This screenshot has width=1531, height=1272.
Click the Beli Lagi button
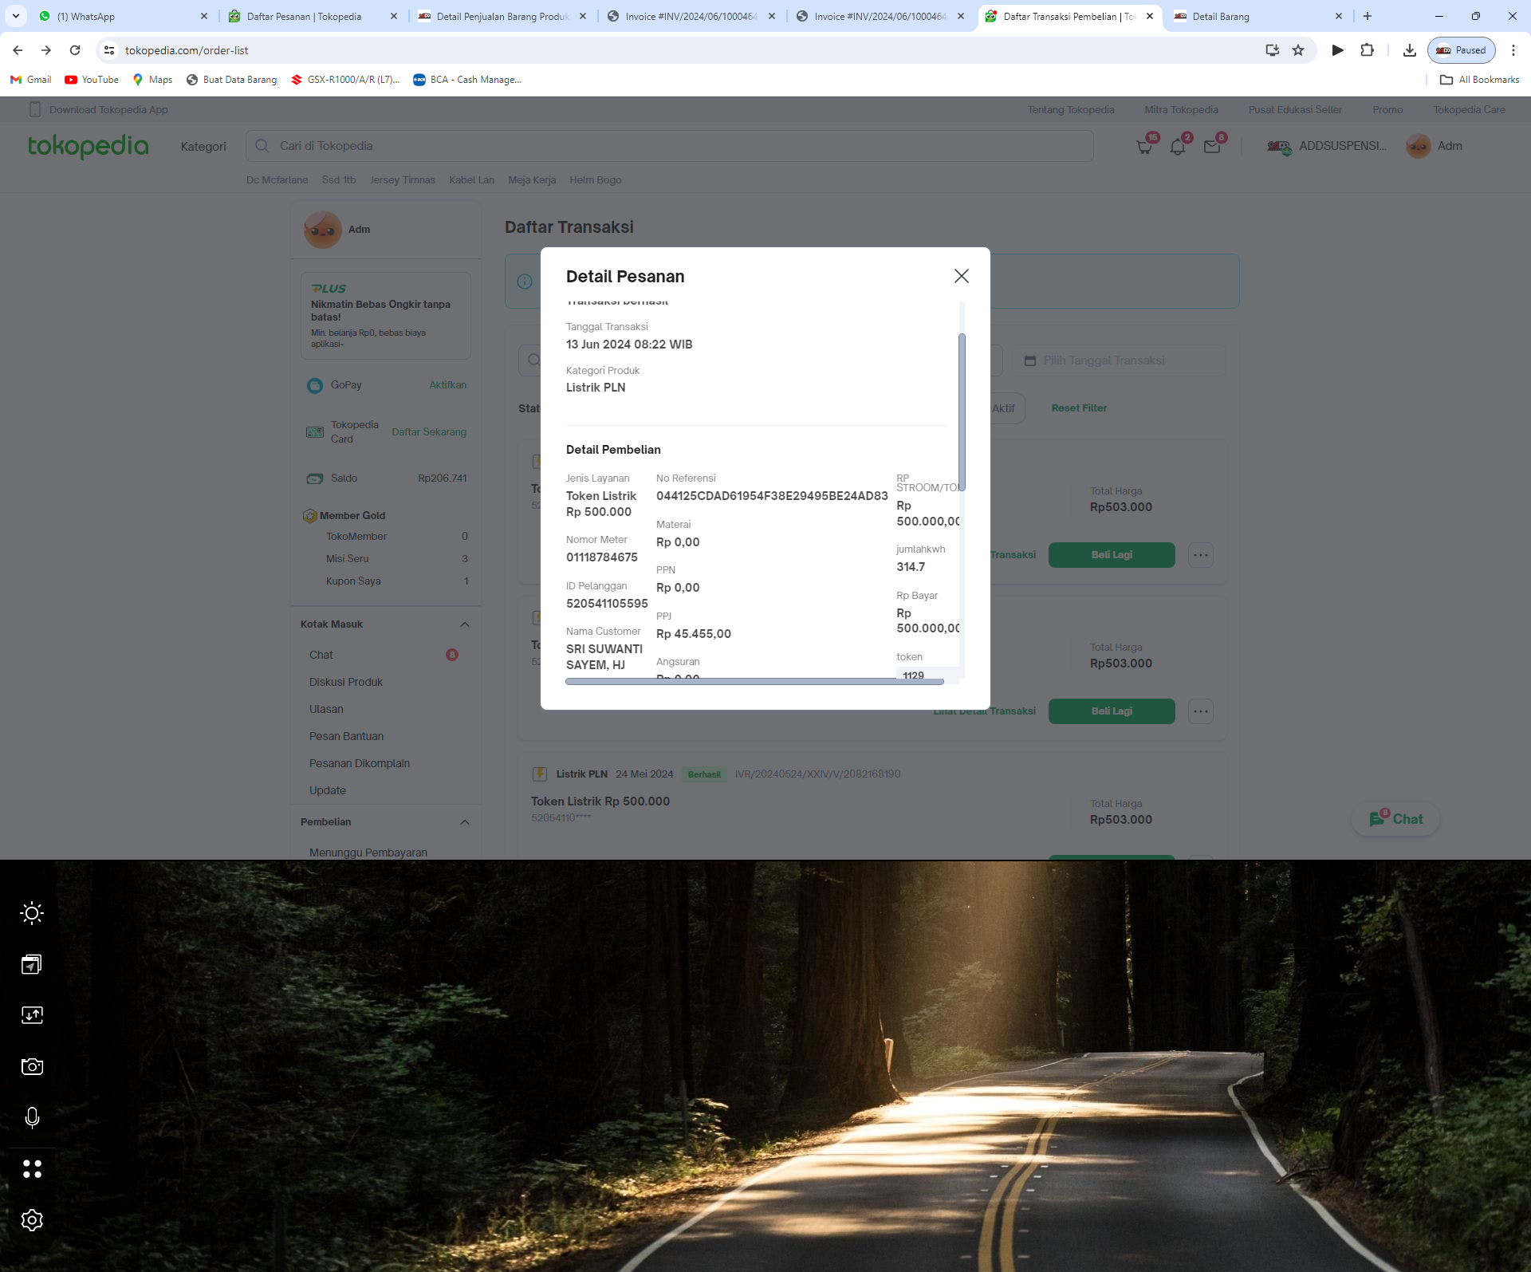(x=1111, y=555)
